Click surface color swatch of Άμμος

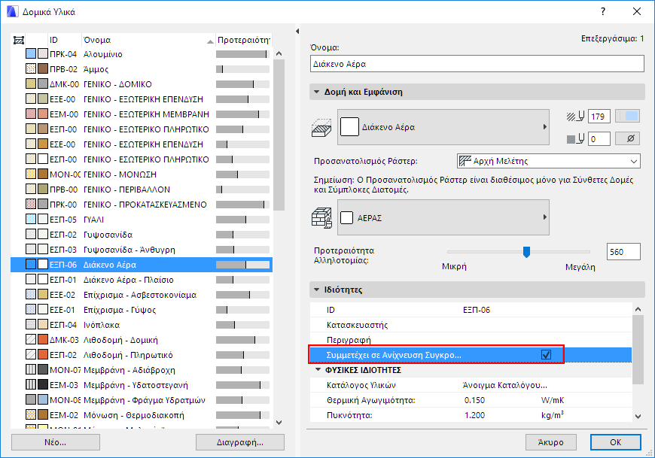coord(43,69)
